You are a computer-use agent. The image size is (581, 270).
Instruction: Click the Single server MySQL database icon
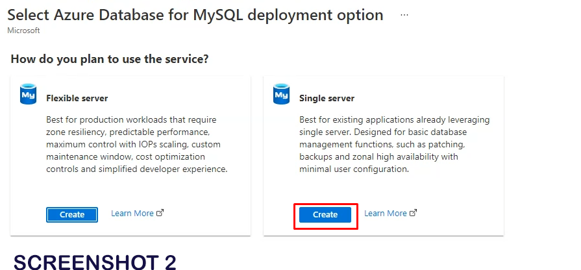[281, 94]
